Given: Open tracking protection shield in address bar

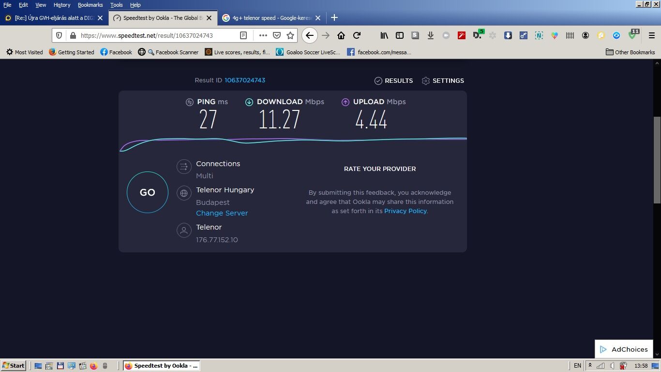Looking at the screenshot, I should 59,35.
